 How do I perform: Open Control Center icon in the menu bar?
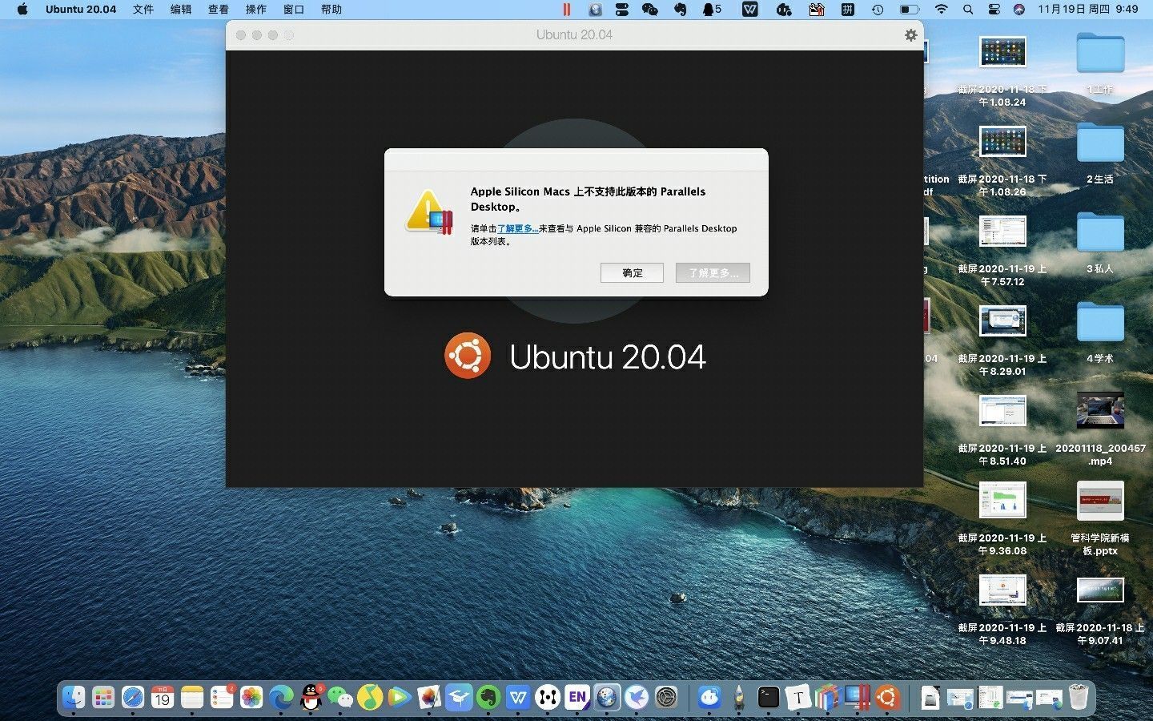tap(994, 10)
